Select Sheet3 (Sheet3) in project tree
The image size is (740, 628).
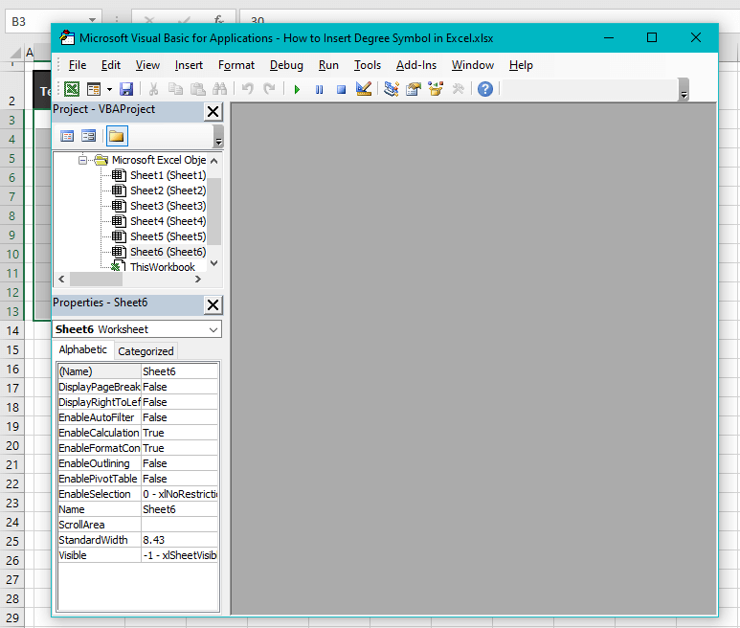(168, 206)
